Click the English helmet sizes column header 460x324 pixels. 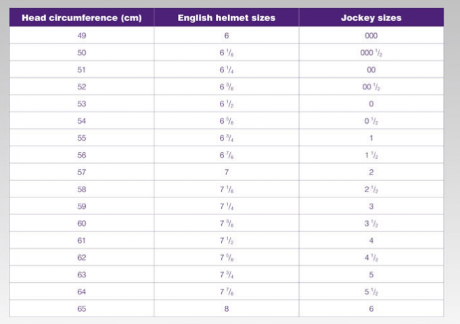(227, 18)
